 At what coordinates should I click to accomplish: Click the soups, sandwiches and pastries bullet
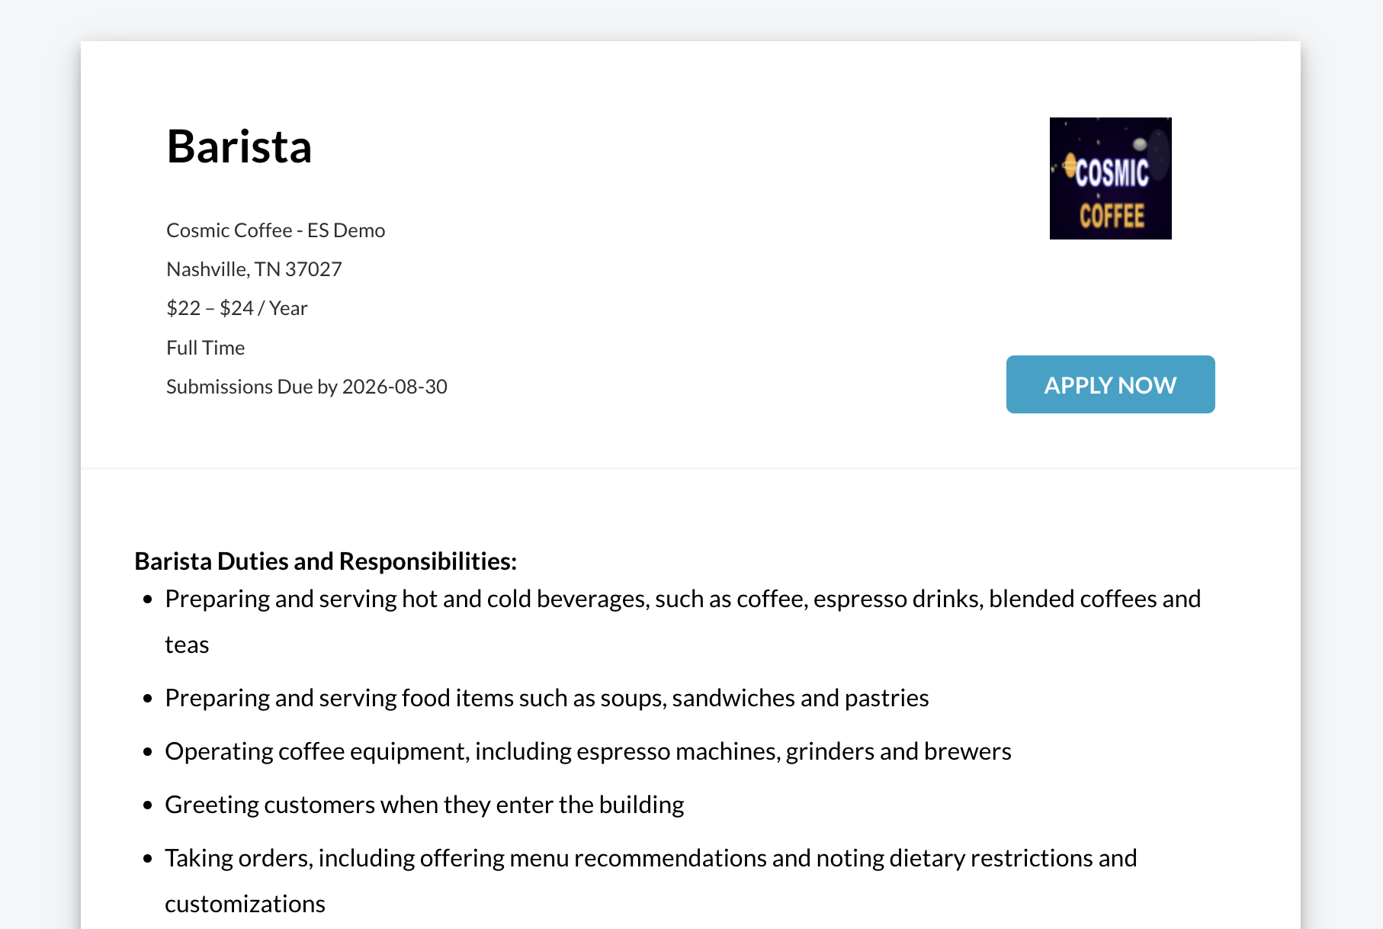pos(547,698)
